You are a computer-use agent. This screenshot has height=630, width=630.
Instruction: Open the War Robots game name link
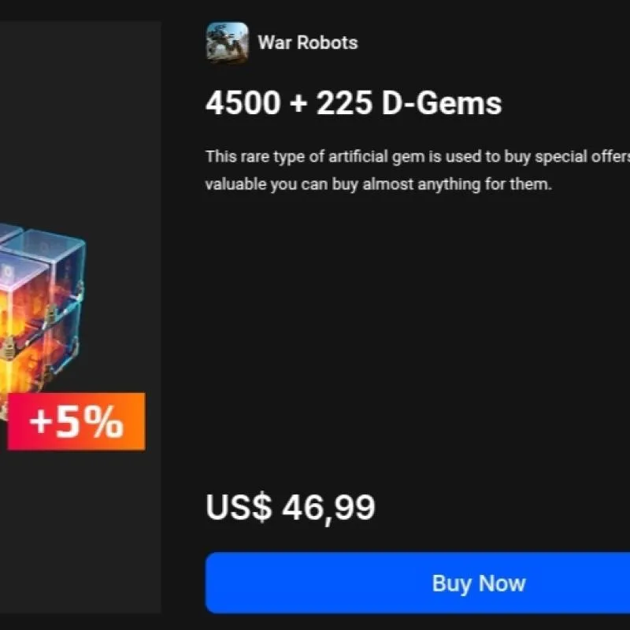pyautogui.click(x=308, y=43)
